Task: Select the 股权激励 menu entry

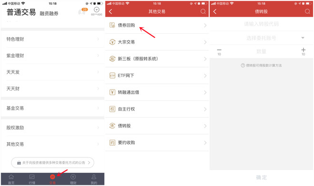Action: 52,127
